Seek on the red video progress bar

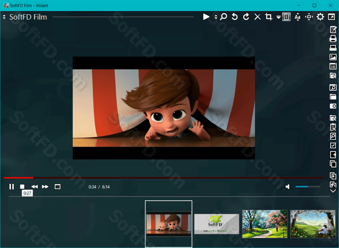164,178
